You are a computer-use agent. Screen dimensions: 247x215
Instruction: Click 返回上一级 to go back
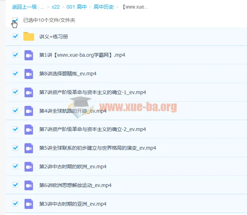coord(24,7)
